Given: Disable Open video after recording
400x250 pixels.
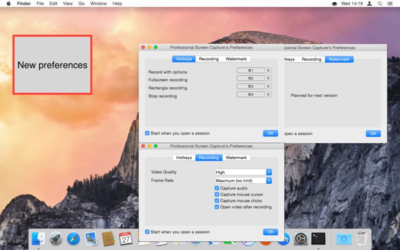Looking at the screenshot, I should [217, 207].
